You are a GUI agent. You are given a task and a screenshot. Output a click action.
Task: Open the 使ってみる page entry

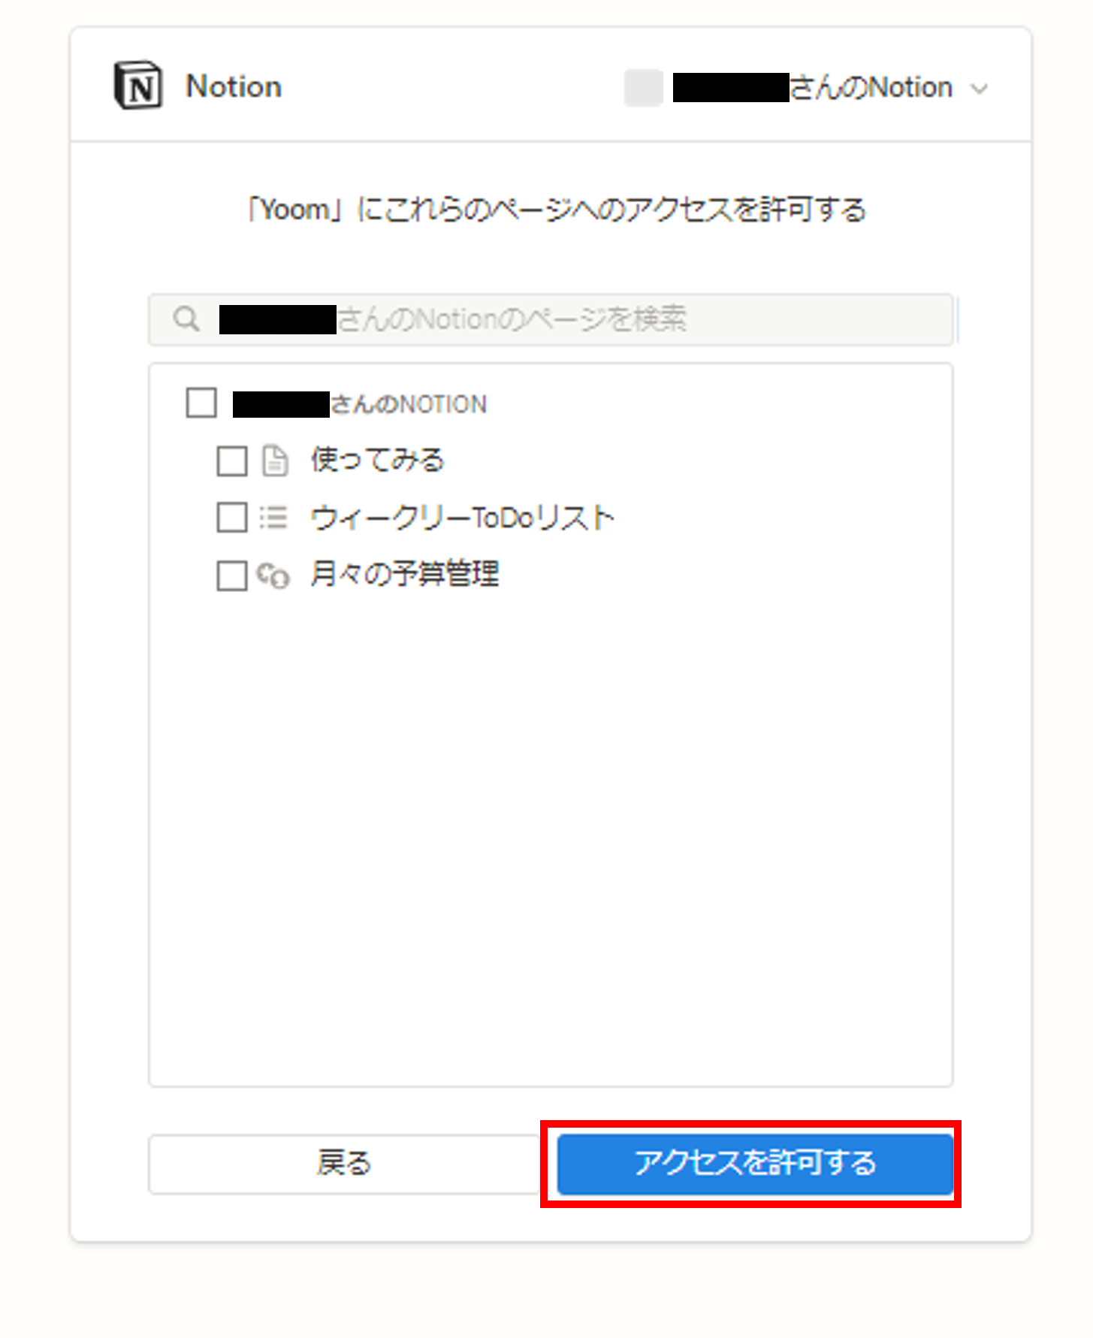tap(376, 461)
